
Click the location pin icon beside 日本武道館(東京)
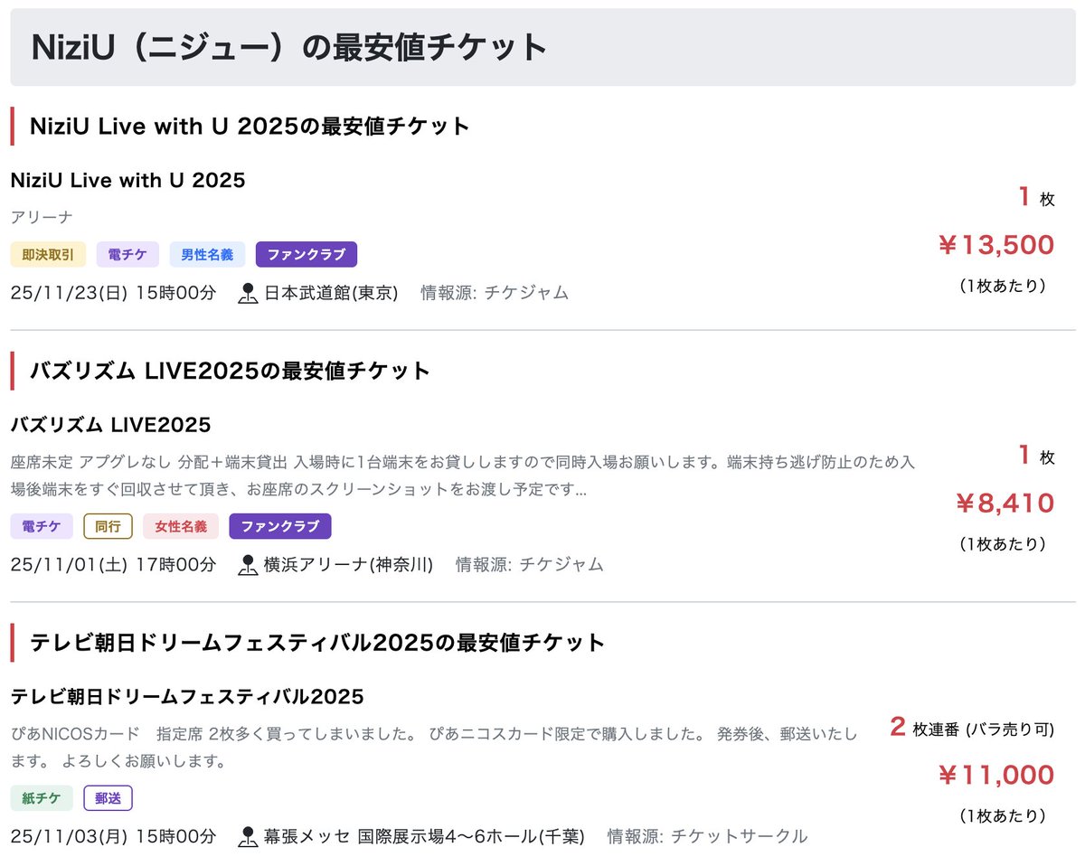click(248, 292)
